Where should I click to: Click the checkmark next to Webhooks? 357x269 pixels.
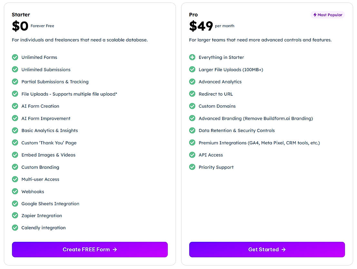(x=15, y=191)
